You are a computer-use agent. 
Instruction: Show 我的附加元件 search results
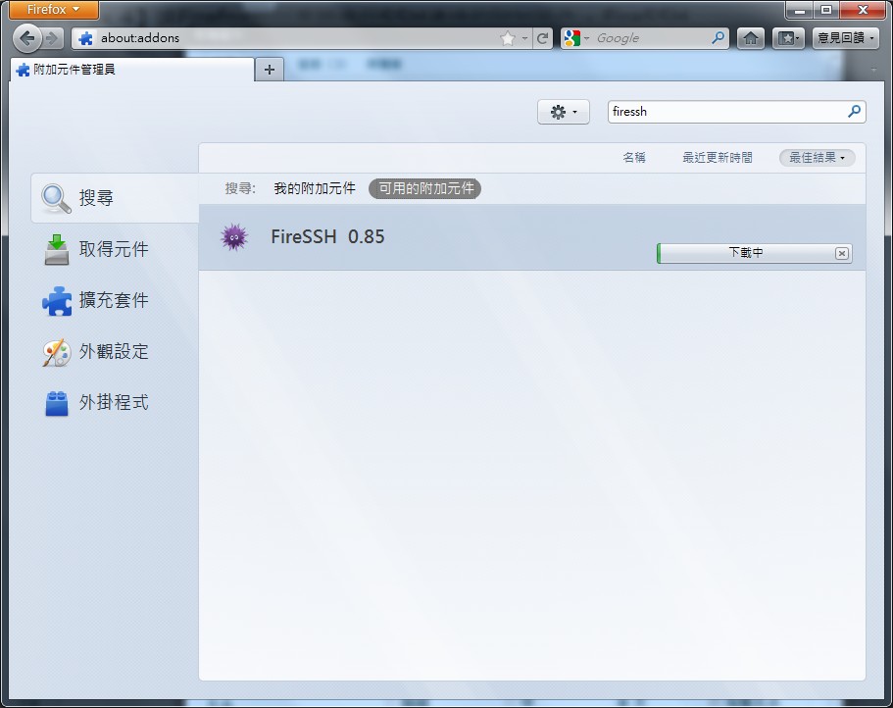click(x=315, y=188)
